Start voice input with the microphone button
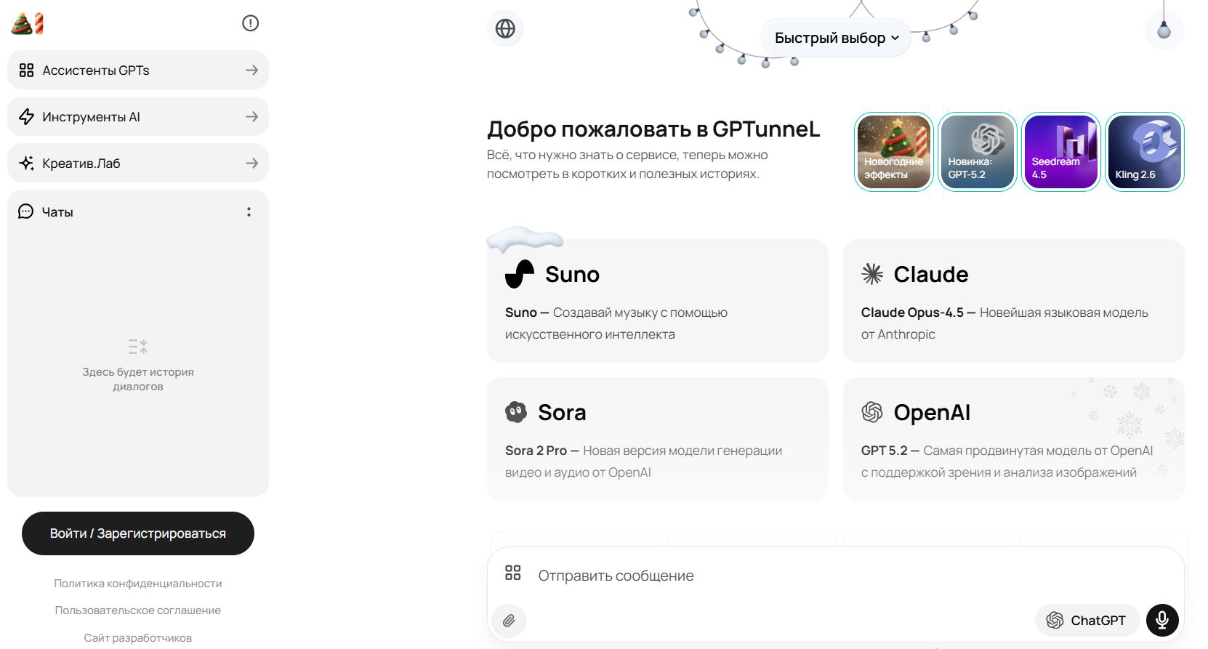 point(1162,620)
